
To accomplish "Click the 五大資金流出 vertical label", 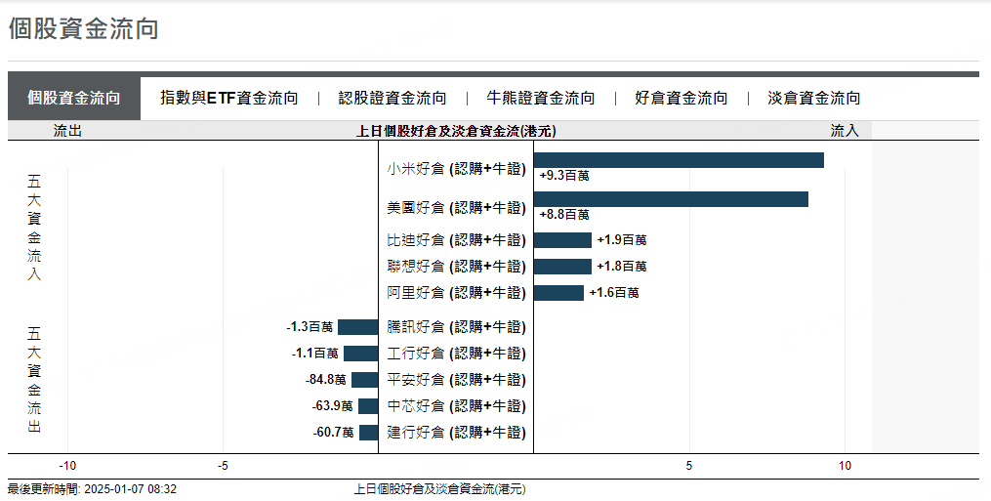I will pyautogui.click(x=34, y=380).
